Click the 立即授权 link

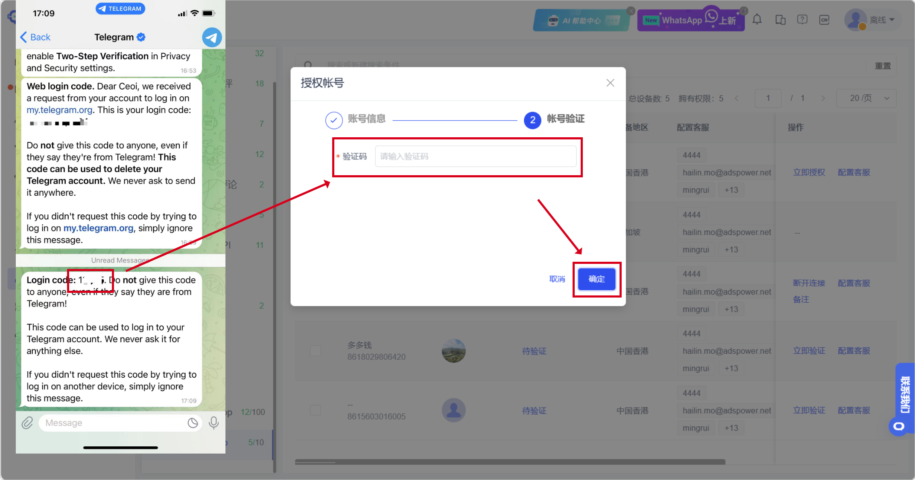(x=809, y=172)
